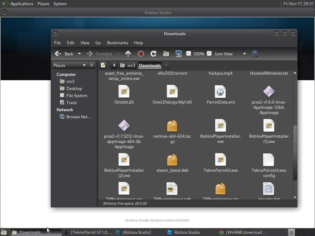This screenshot has width=315, height=236.
Task: Stop loading with the red stop icon
Action: pos(141,53)
